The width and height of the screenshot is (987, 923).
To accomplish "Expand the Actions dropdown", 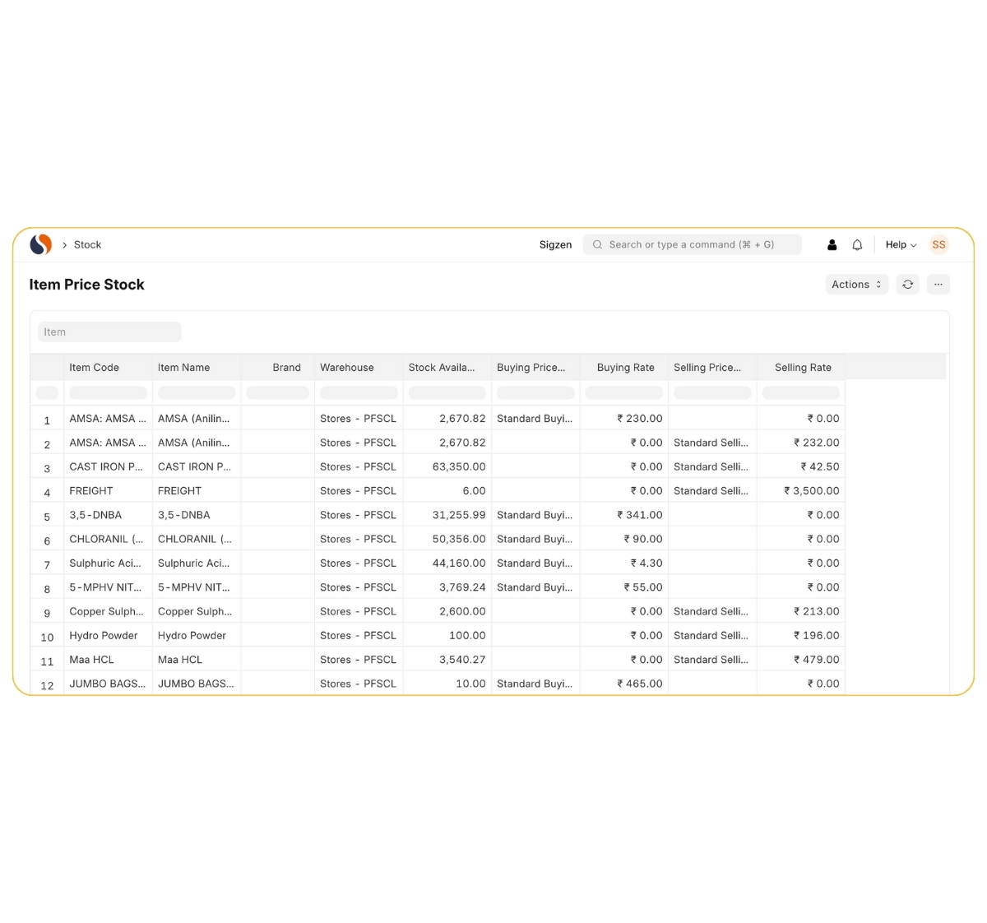I will [x=856, y=285].
